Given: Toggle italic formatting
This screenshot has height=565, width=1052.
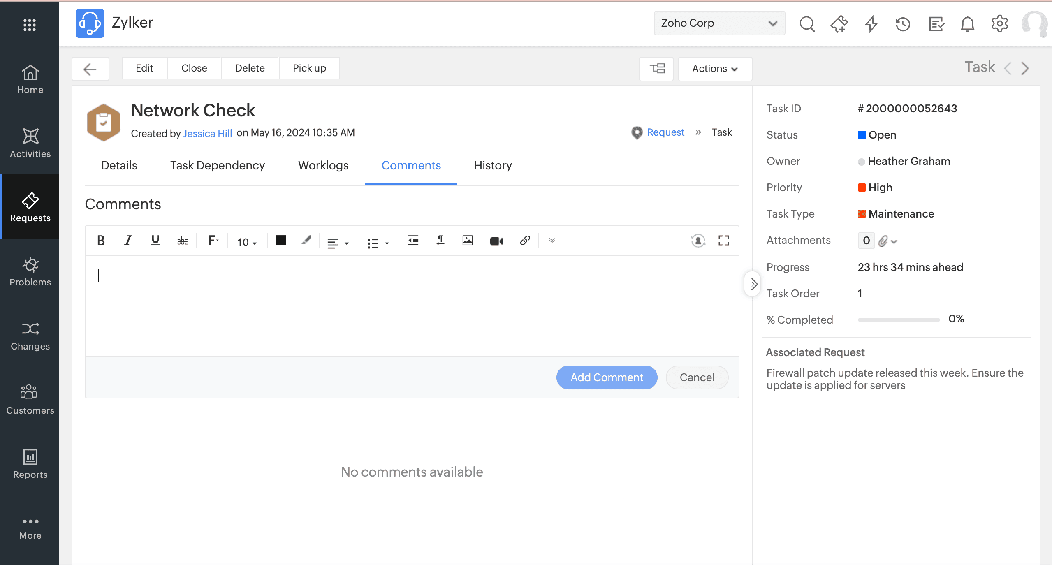Looking at the screenshot, I should pyautogui.click(x=128, y=241).
